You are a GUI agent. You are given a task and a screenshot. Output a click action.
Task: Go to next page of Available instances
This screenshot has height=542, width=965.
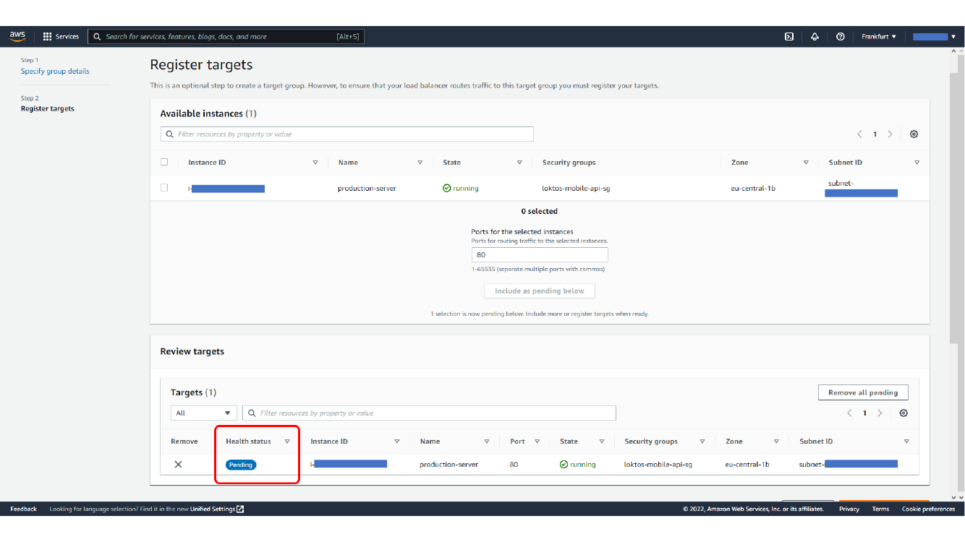(890, 134)
